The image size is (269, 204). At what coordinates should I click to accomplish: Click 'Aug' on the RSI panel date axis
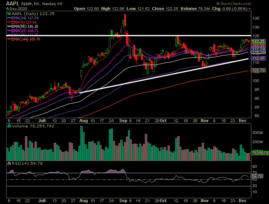[83, 201]
